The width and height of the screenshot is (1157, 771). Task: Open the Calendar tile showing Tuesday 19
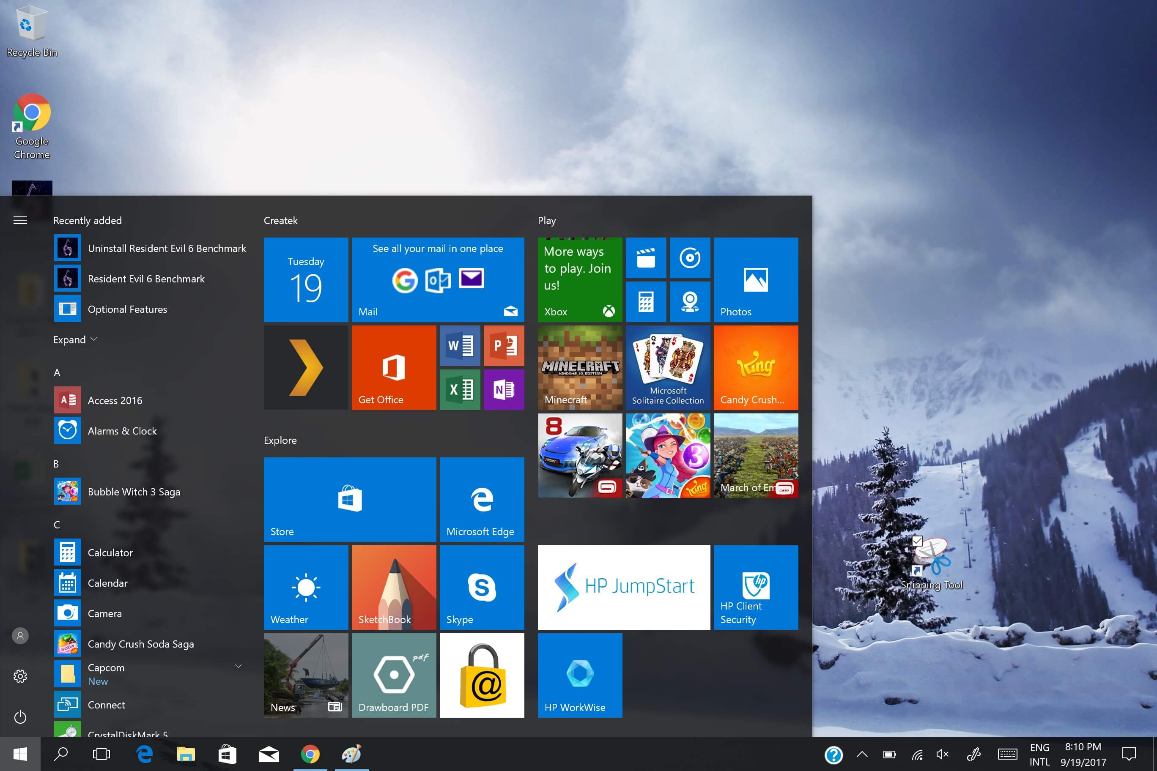click(305, 279)
